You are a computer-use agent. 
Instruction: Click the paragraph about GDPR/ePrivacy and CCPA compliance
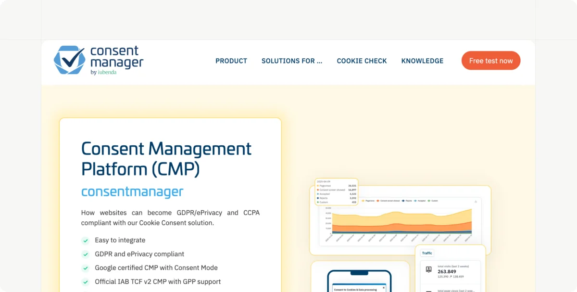click(170, 217)
